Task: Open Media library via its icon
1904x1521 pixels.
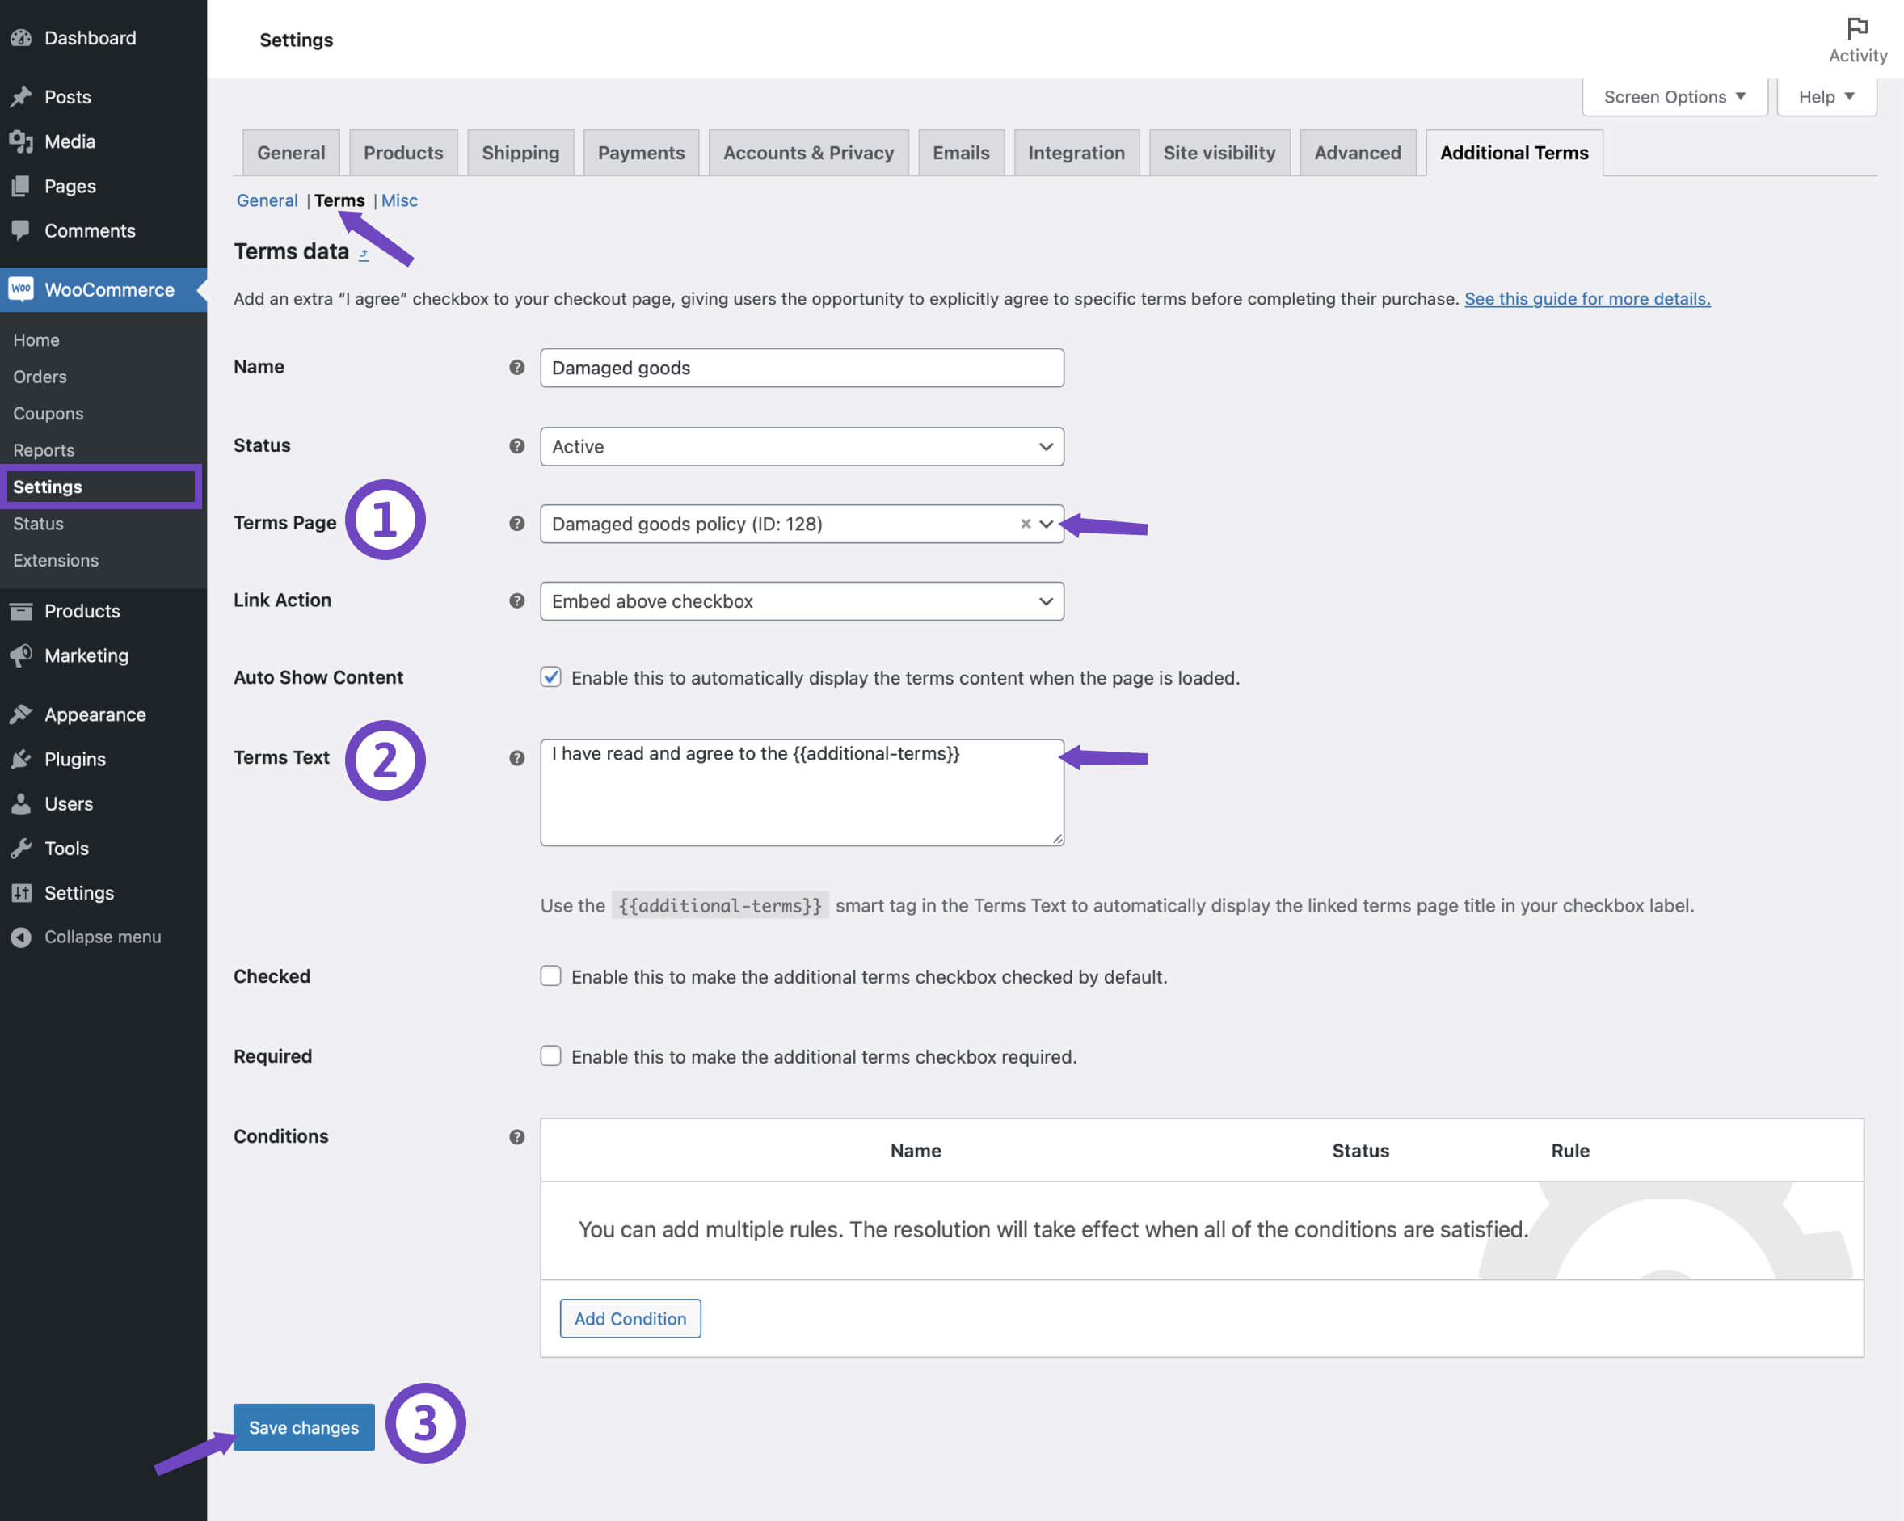Action: (x=21, y=141)
